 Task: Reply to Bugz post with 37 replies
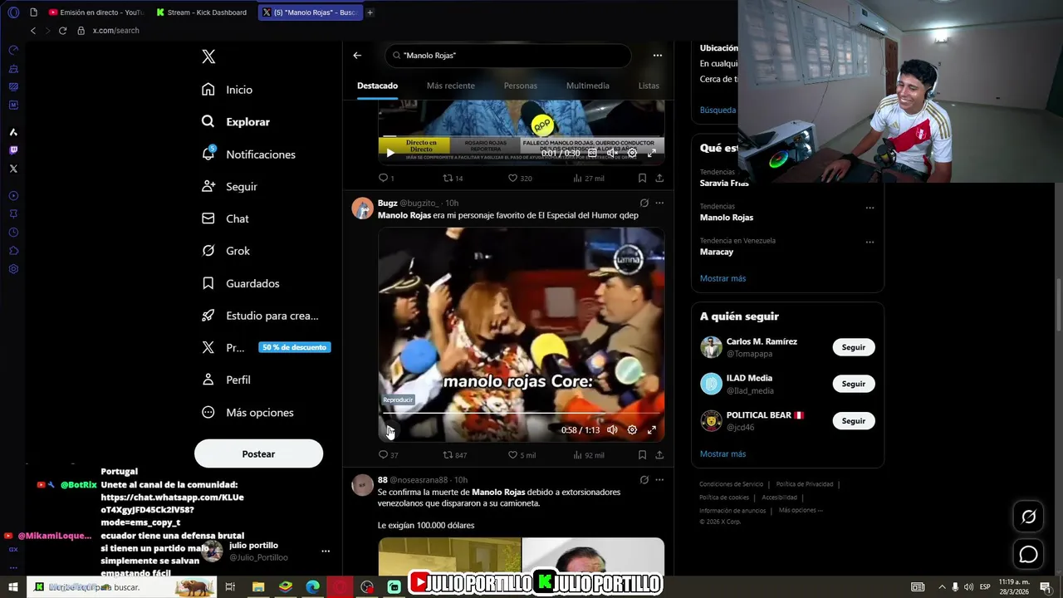(388, 455)
